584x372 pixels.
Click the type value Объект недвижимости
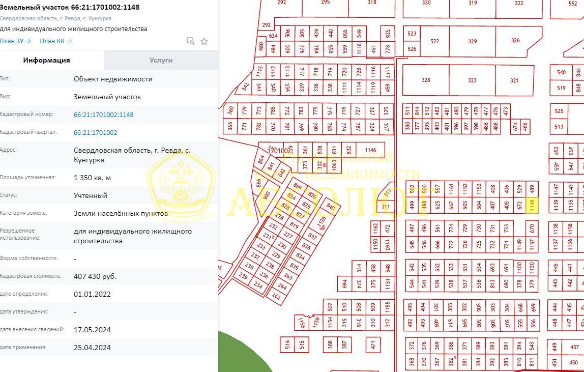click(x=113, y=79)
